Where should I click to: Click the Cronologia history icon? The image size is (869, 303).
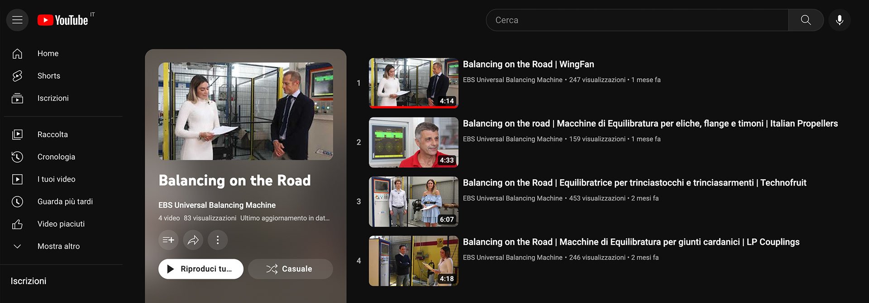click(x=17, y=157)
